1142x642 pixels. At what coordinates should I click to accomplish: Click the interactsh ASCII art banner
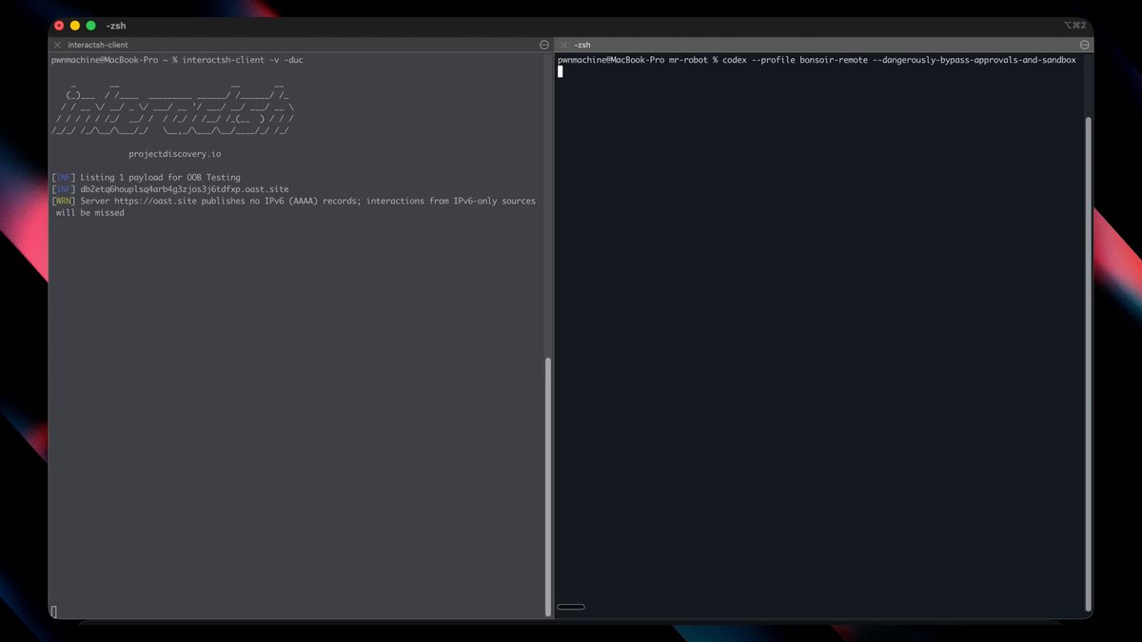(173, 107)
